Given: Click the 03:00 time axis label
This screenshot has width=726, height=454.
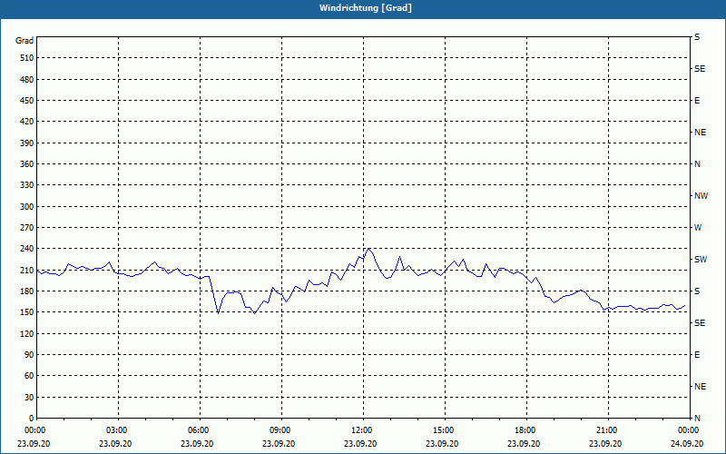Looking at the screenshot, I should tap(116, 430).
